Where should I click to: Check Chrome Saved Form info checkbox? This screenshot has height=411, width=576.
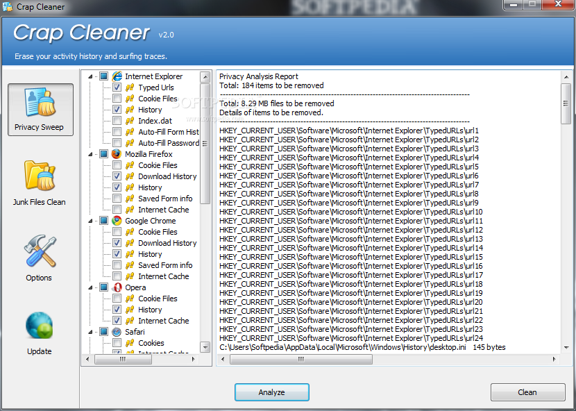click(117, 265)
